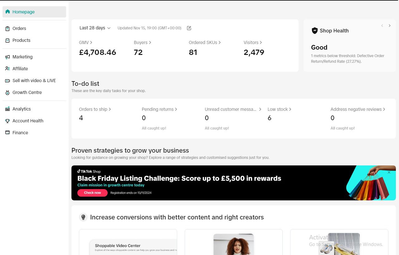399x255 pixels.
Task: Close the Black Friday banner
Action: click(x=389, y=172)
